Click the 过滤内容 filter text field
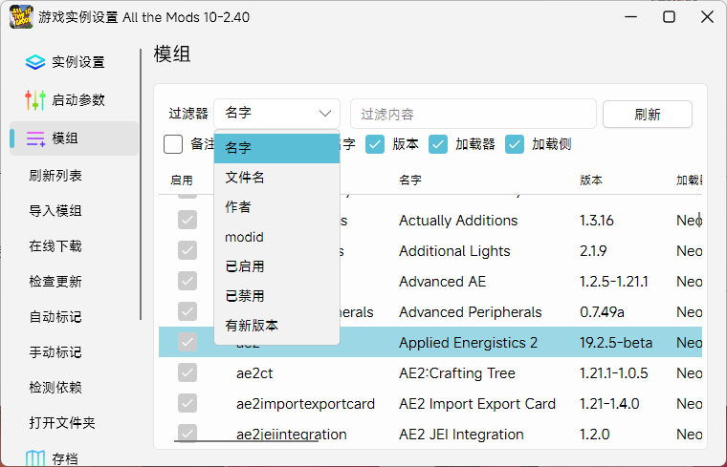The width and height of the screenshot is (727, 467). point(473,115)
